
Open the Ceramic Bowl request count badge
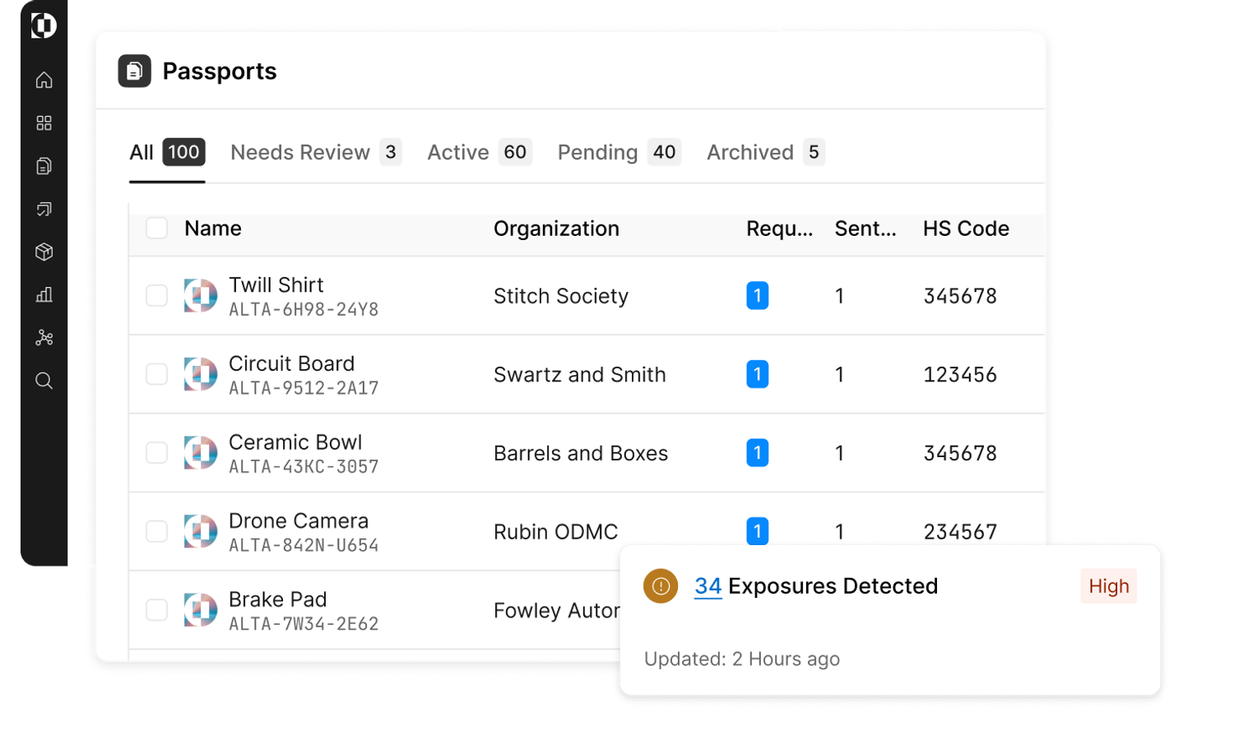click(757, 453)
